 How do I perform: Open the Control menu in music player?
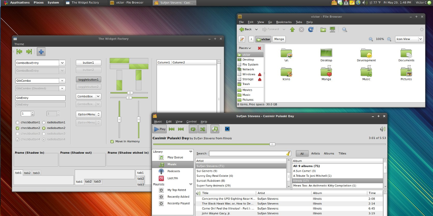click(x=191, y=122)
